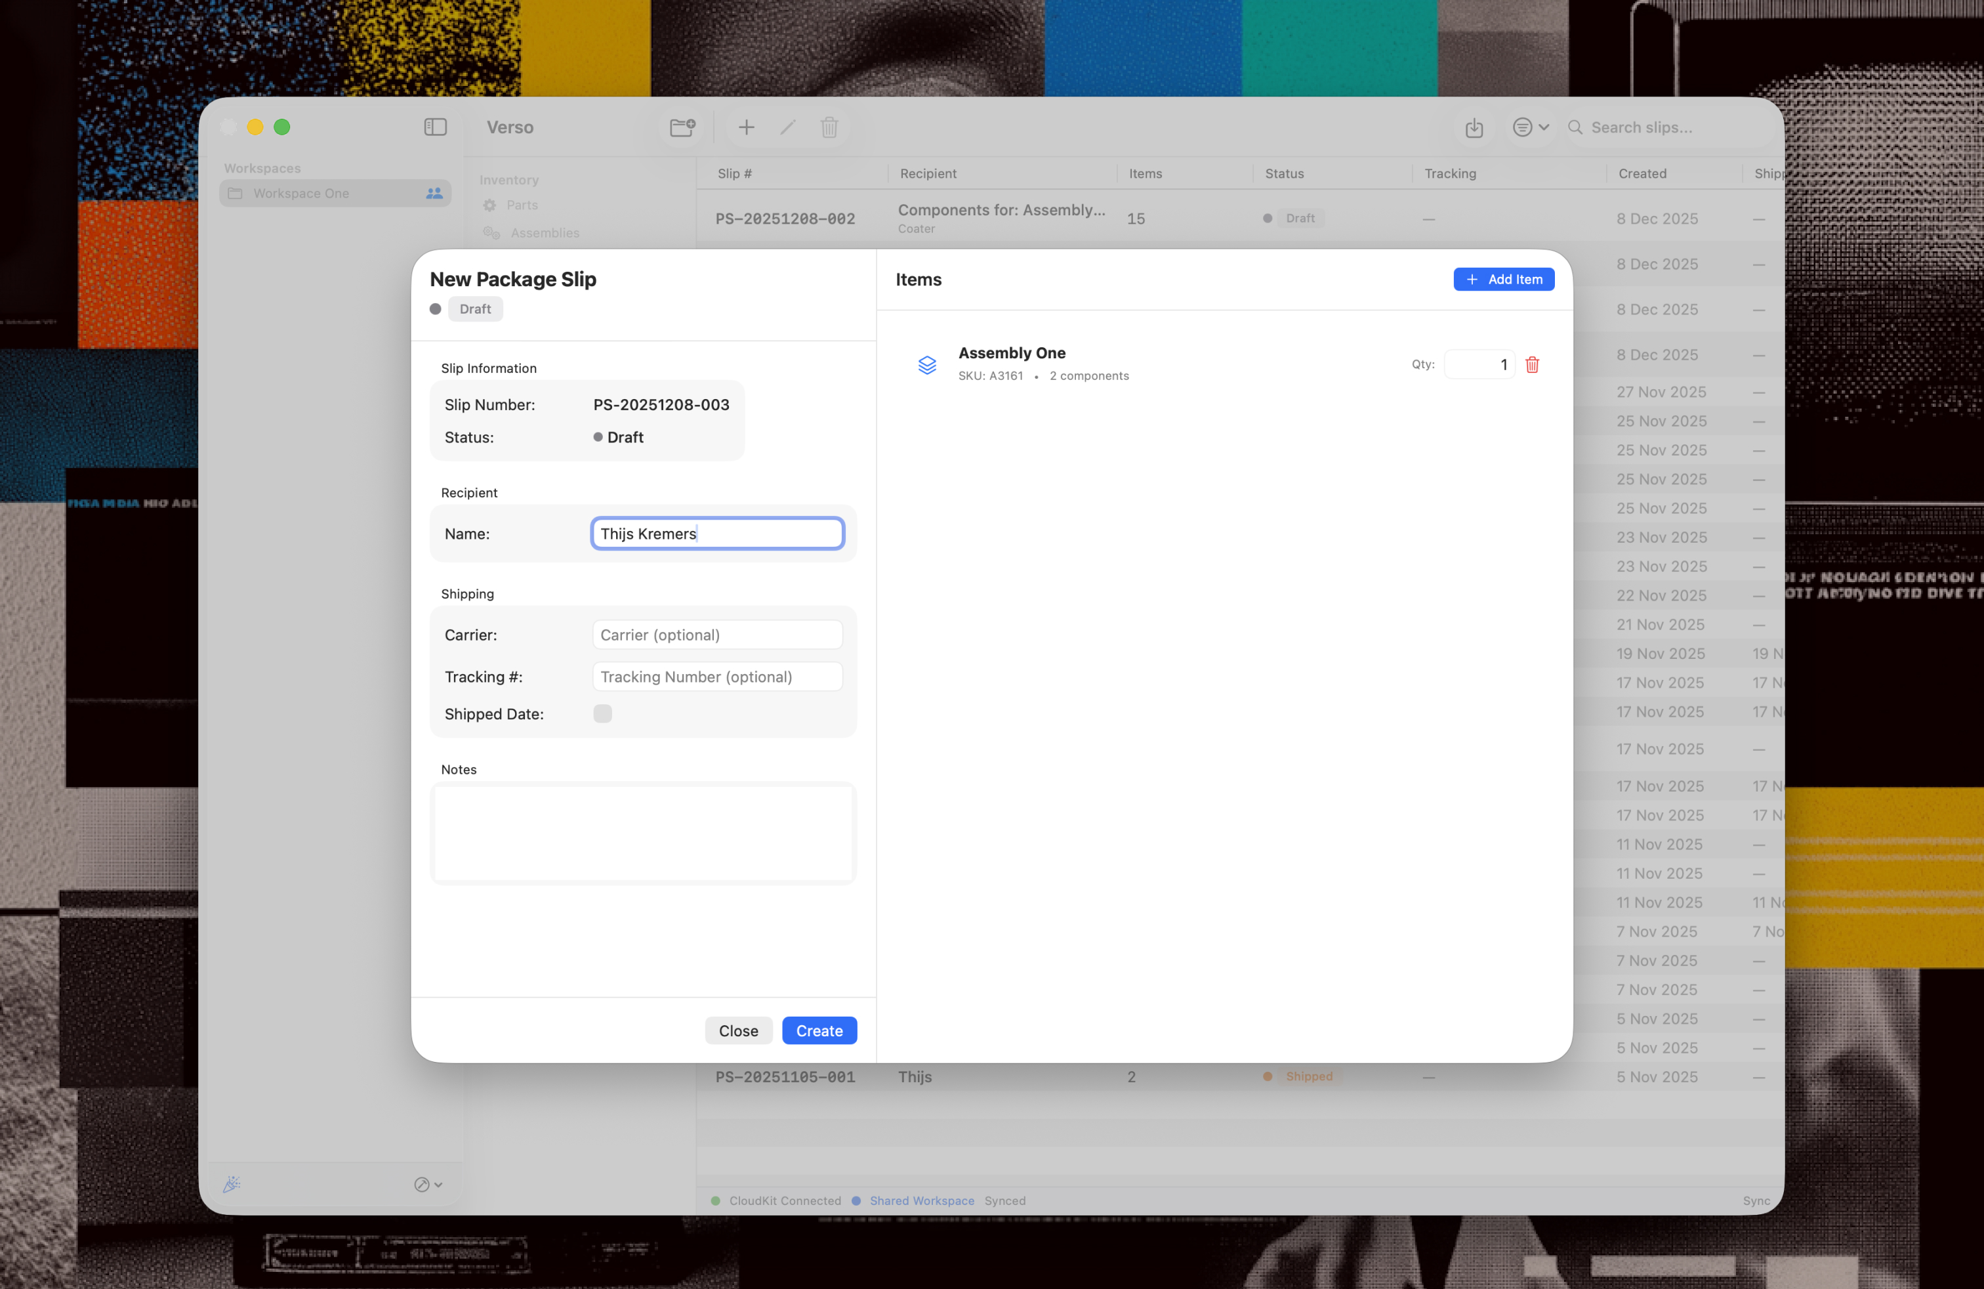Delete Assembly One item with trash icon
Screen dimensions: 1984x1289
[x=1531, y=364]
